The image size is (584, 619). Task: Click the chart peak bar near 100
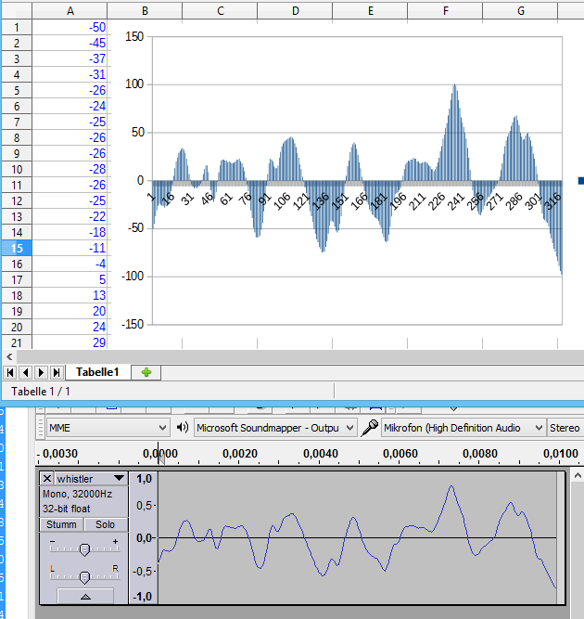pos(454,133)
